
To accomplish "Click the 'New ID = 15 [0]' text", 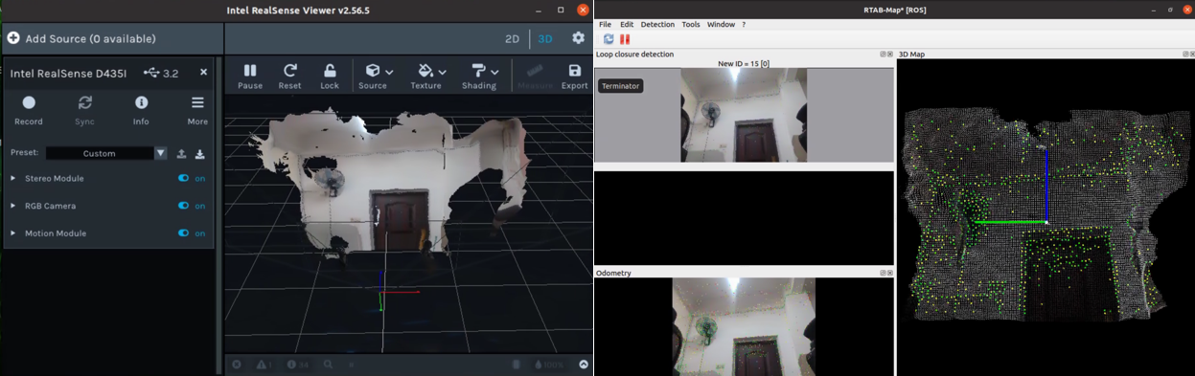I will click(x=744, y=64).
